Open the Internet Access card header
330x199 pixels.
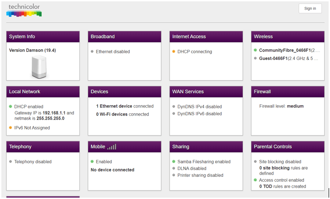206,37
